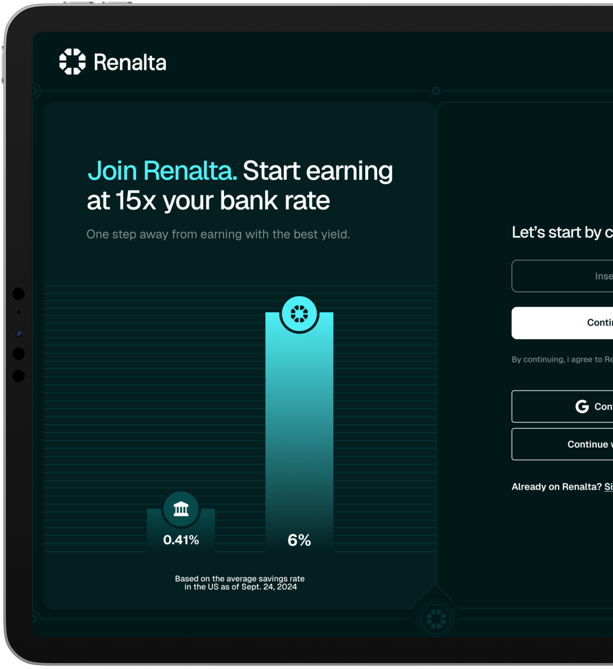Image resolution: width=613 pixels, height=669 pixels.
Task: Click the Google G icon
Action: [582, 407]
